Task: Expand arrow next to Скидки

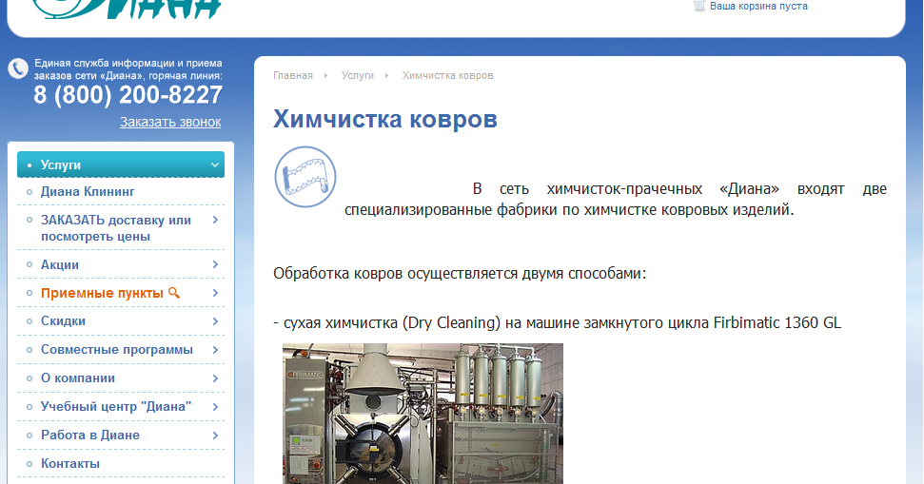Action: pos(216,320)
